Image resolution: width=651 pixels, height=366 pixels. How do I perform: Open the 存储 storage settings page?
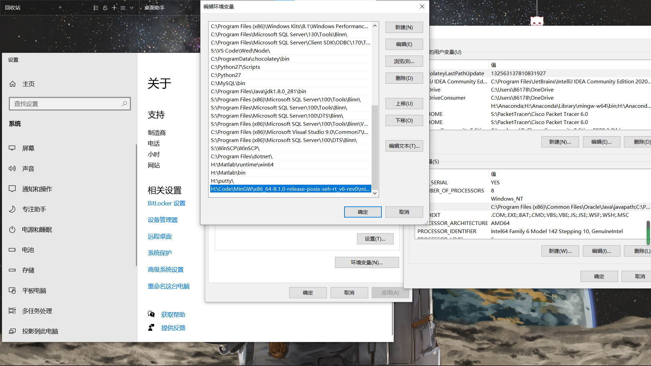click(x=70, y=270)
